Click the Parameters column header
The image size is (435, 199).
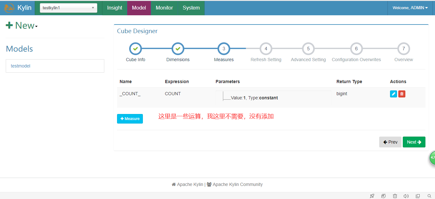[228, 82]
